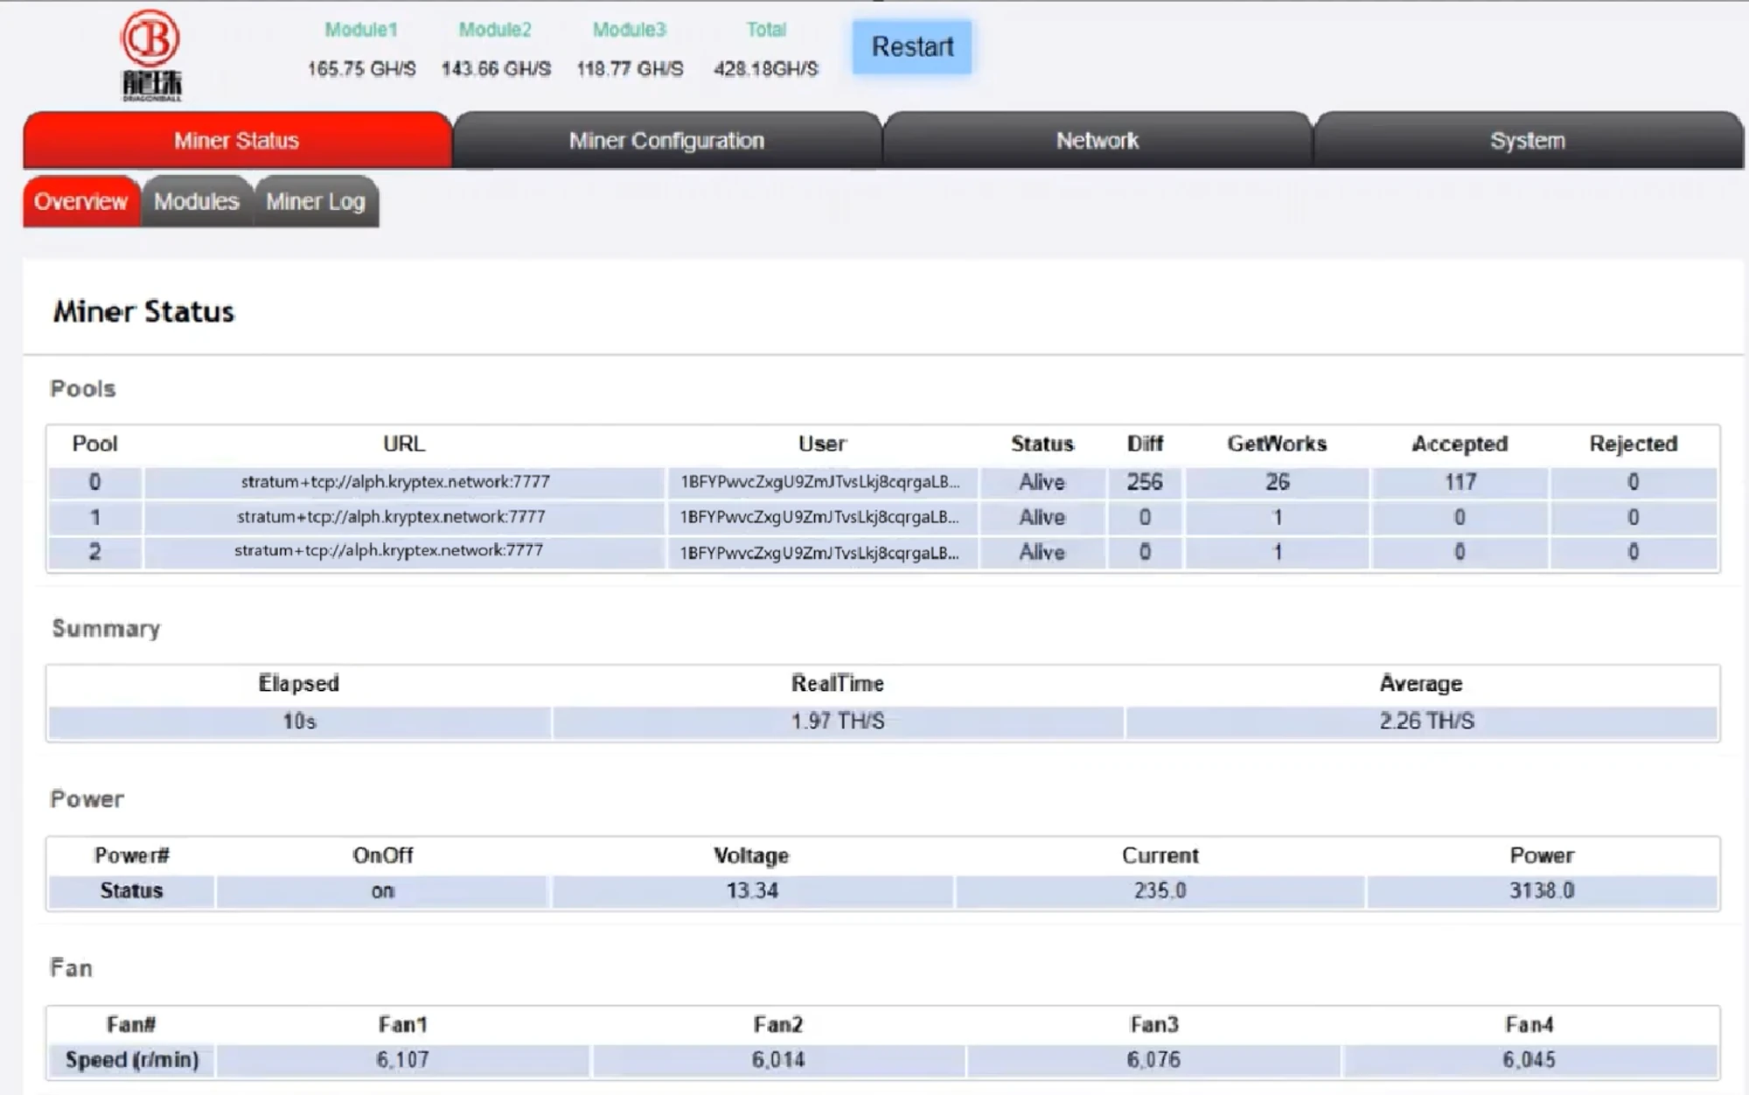Click Module1 hashrate label
This screenshot has width=1749, height=1095.
tap(361, 30)
